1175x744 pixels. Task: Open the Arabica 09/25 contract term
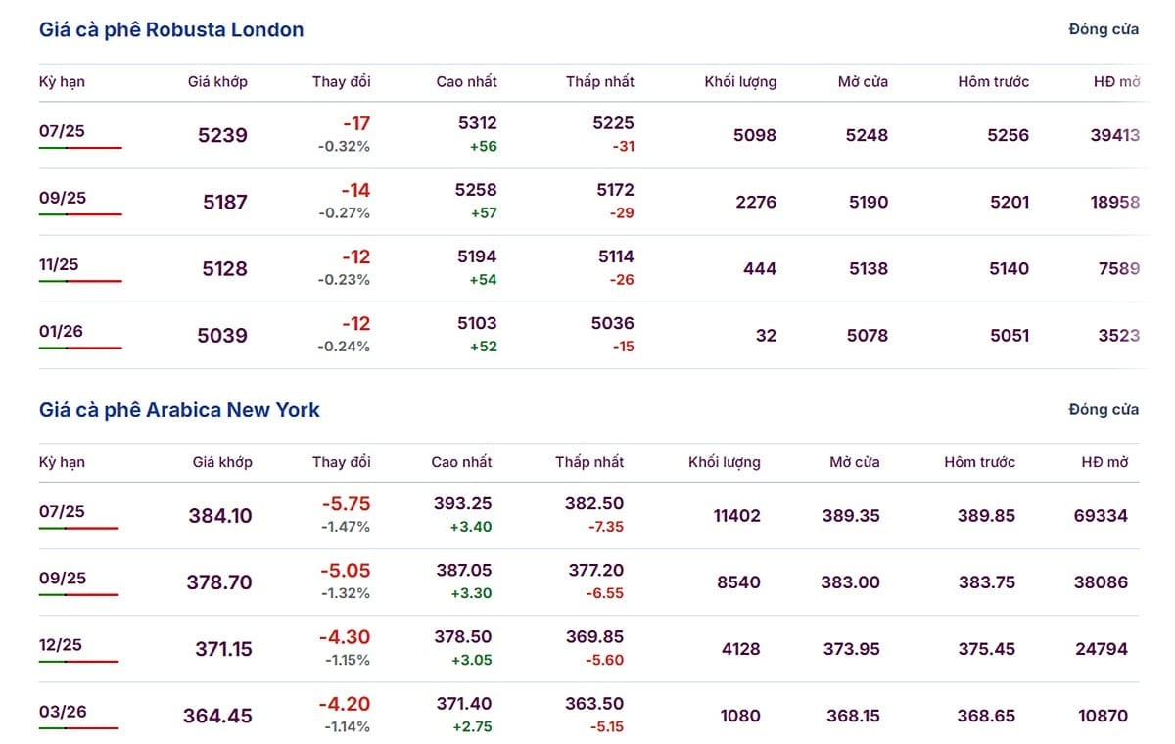click(x=63, y=578)
